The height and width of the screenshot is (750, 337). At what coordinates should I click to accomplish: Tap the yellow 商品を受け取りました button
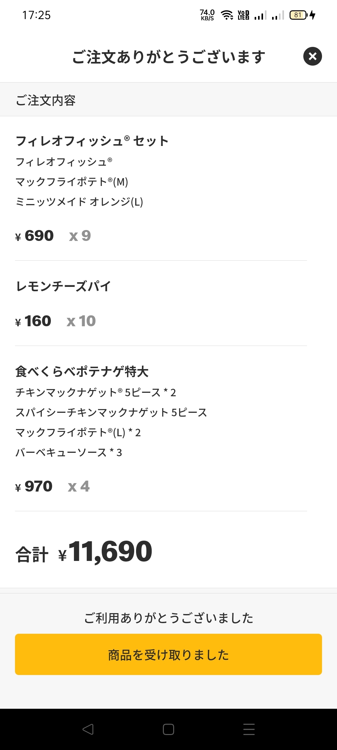click(168, 654)
